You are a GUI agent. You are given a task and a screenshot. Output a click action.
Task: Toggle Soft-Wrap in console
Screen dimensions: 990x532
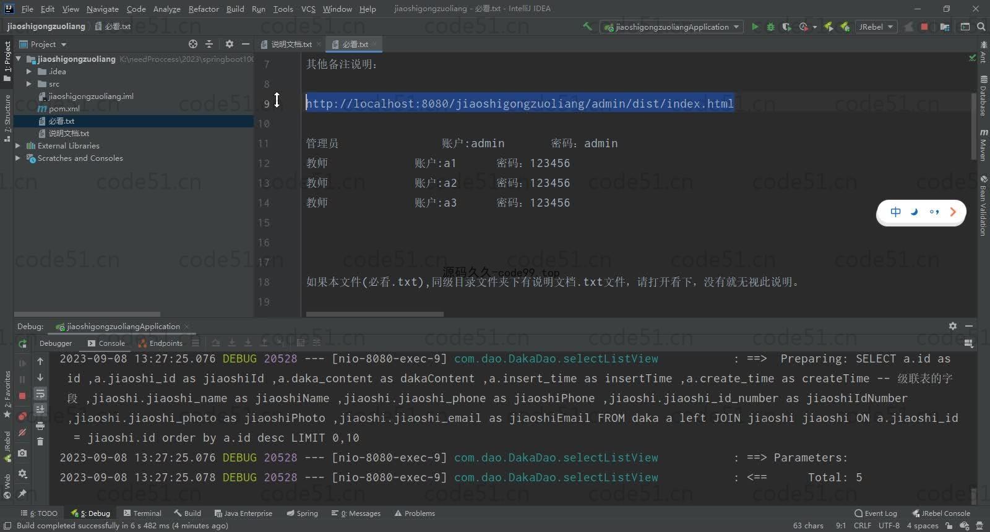40,393
